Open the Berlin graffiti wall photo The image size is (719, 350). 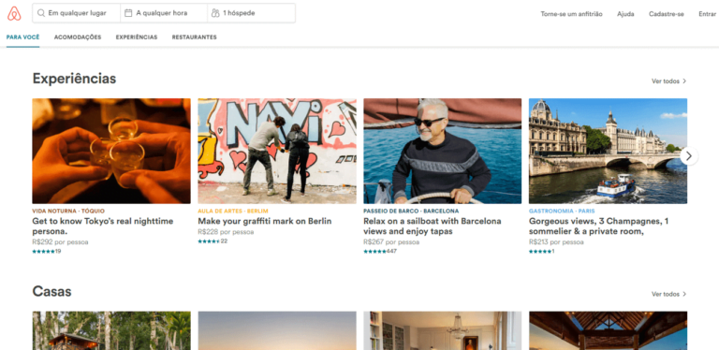pos(277,151)
